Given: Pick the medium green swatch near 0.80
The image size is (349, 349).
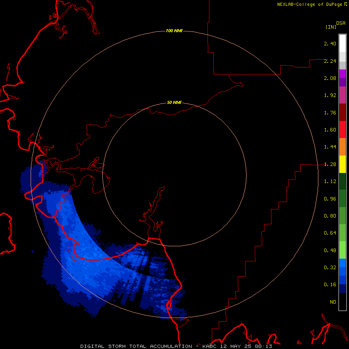Looking at the screenshot, I should (342, 216).
